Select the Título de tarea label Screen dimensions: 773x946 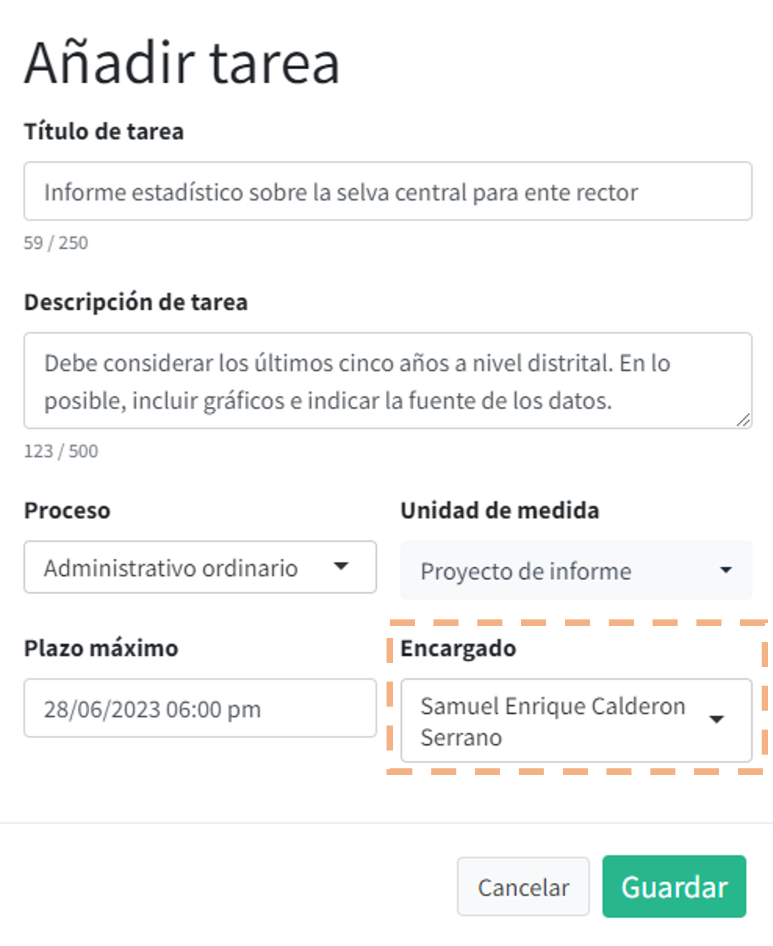[x=104, y=132]
